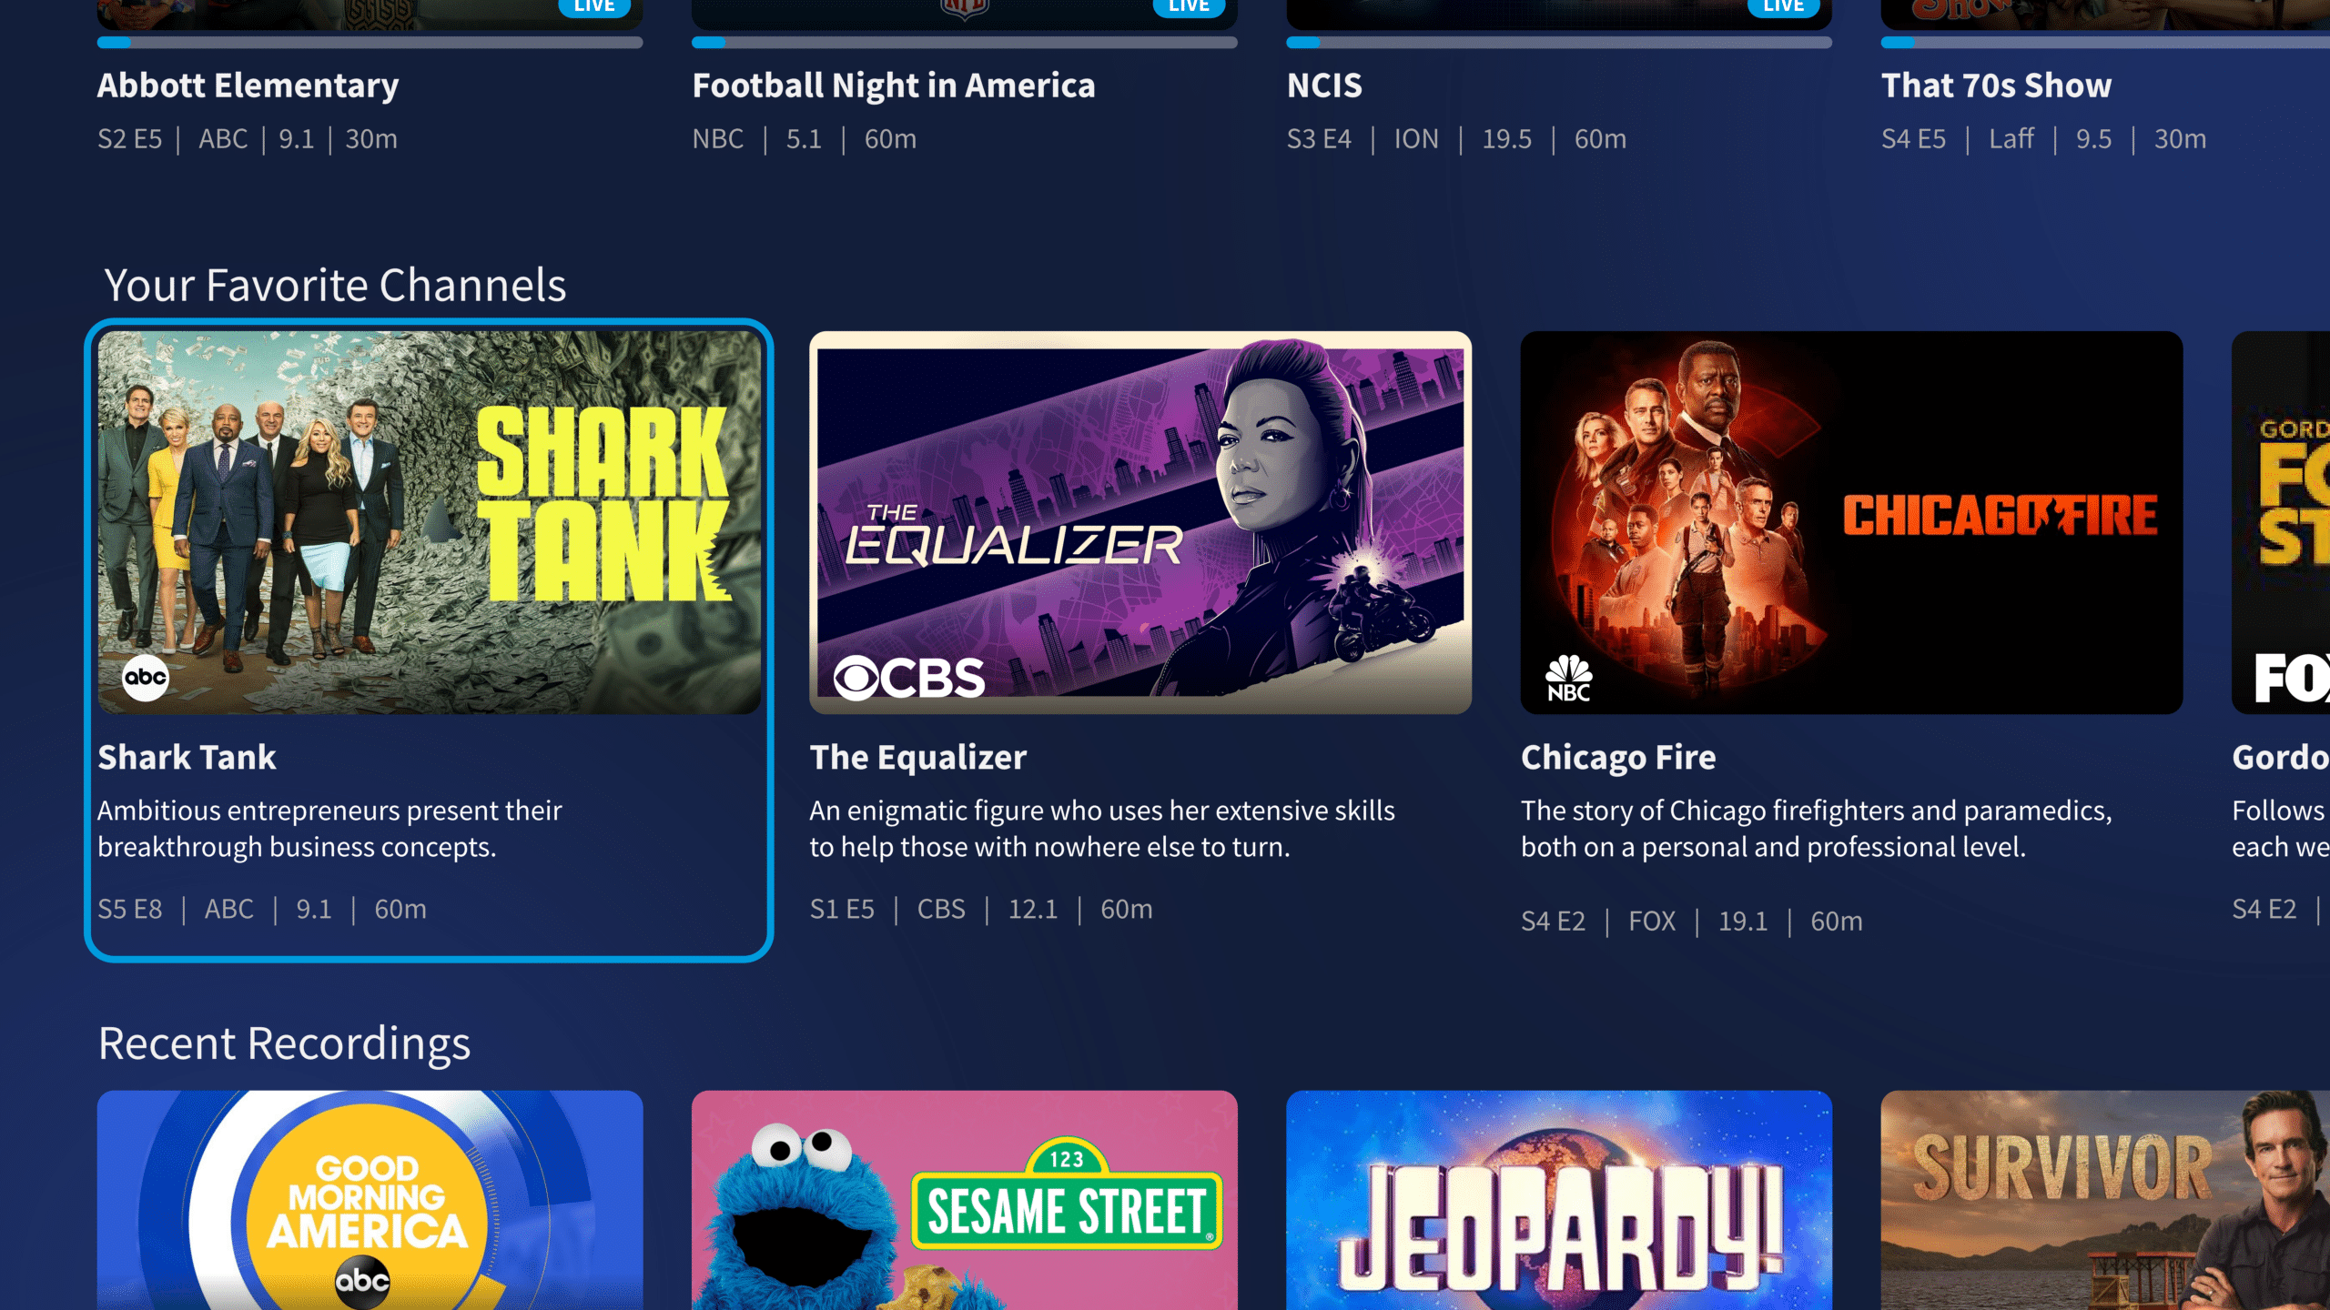The image size is (2330, 1310).
Task: Click channel number '19.5' under NCIS
Action: (x=1506, y=139)
